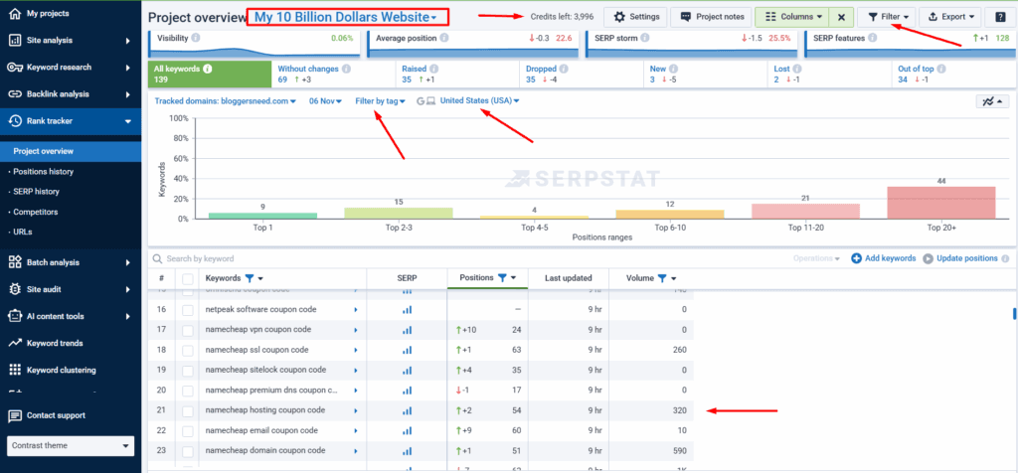This screenshot has width=1018, height=473.
Task: Select the New keywords tab
Action: 706,74
